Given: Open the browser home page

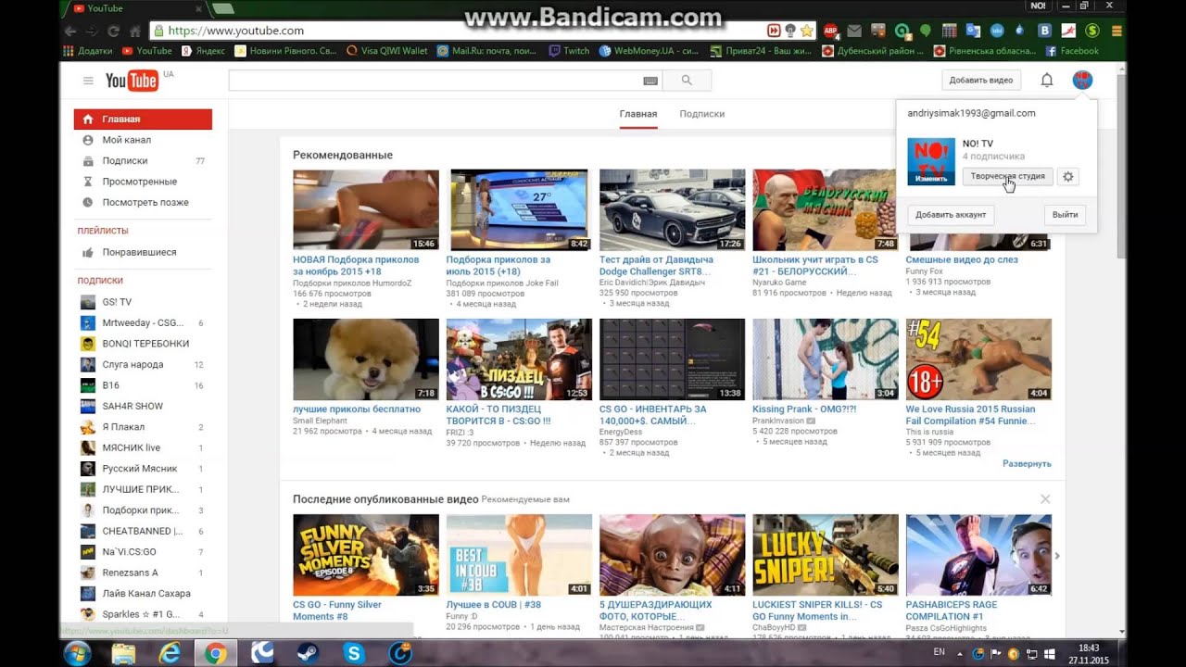Looking at the screenshot, I should click(136, 31).
